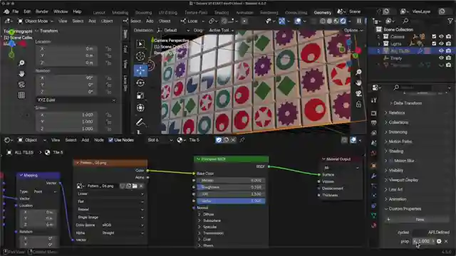The height and width of the screenshot is (256, 456).
Task: Select the Scale tool in viewport toolbar
Action: [x=140, y=95]
